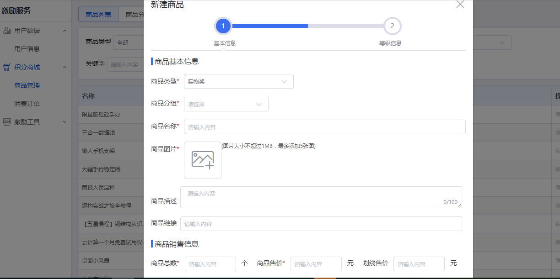The width and height of the screenshot is (560, 279).
Task: Click the 商品描述 text area
Action: tap(321, 197)
